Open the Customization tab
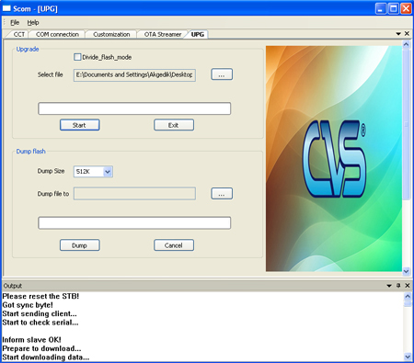This screenshot has width=414, height=363. tap(111, 34)
